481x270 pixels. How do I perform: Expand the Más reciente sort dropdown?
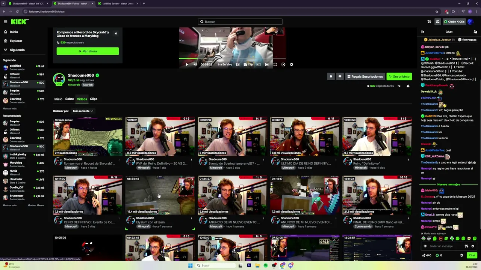click(x=83, y=111)
